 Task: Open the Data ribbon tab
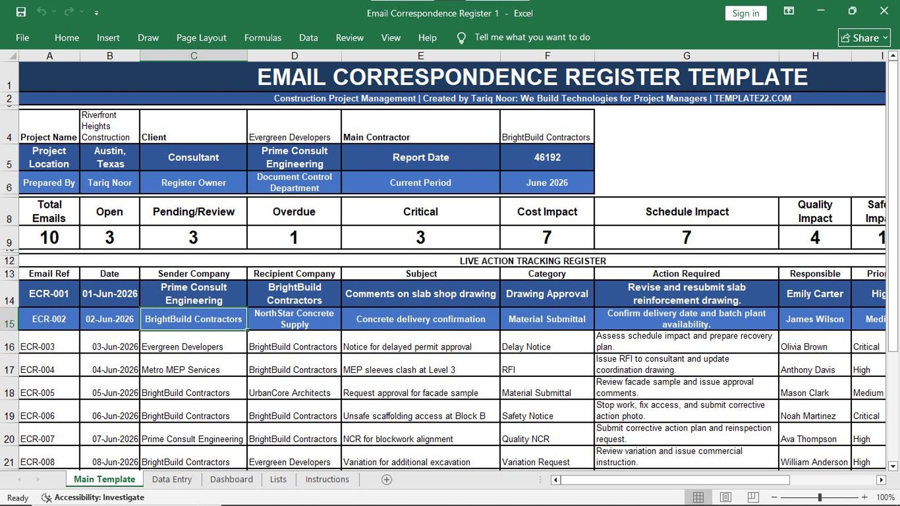coord(308,37)
